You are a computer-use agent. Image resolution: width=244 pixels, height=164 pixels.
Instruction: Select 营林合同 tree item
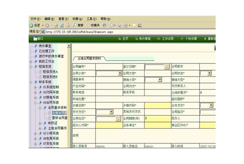59,118
